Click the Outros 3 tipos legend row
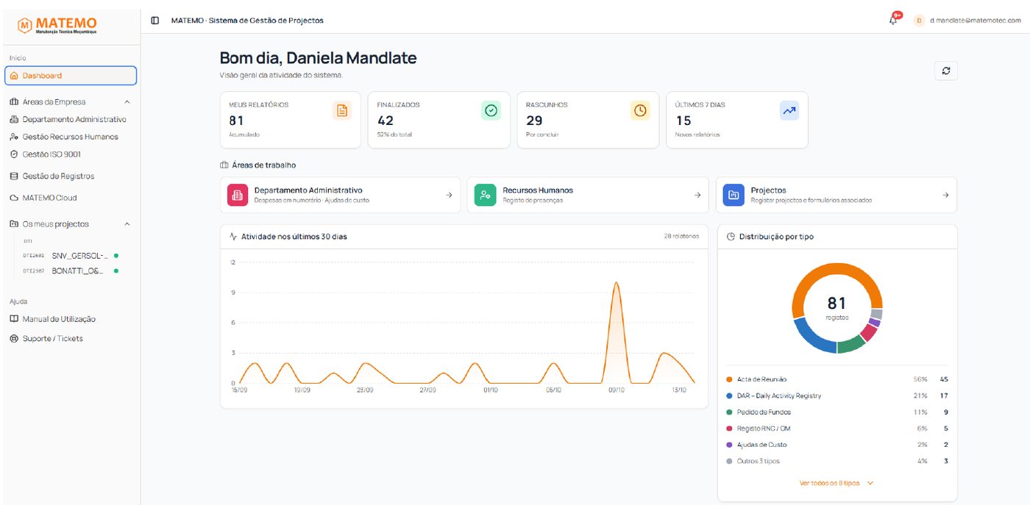The image size is (1030, 505). 837,461
